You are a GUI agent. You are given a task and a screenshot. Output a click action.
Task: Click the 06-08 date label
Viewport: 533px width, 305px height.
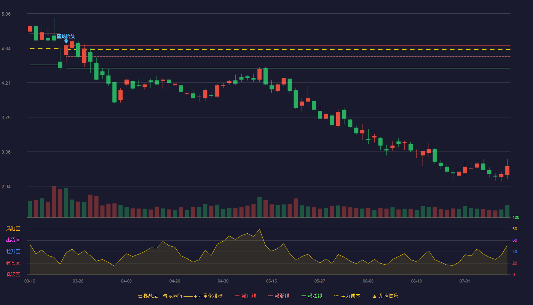368,281
